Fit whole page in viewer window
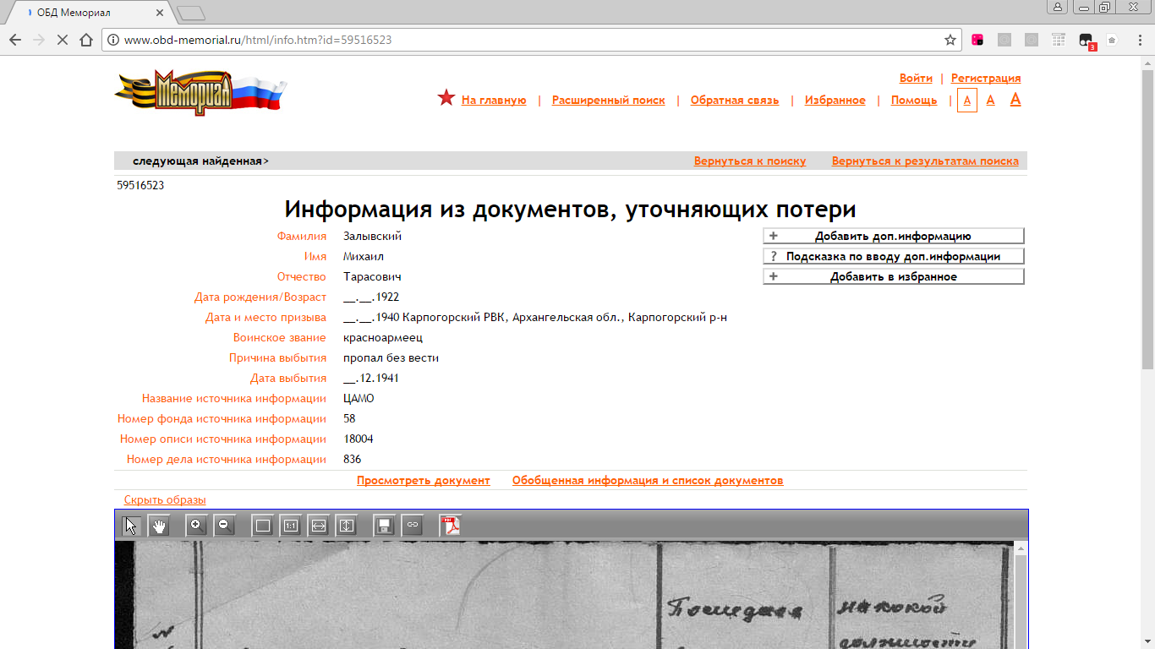The height and width of the screenshot is (649, 1155). pos(263,526)
